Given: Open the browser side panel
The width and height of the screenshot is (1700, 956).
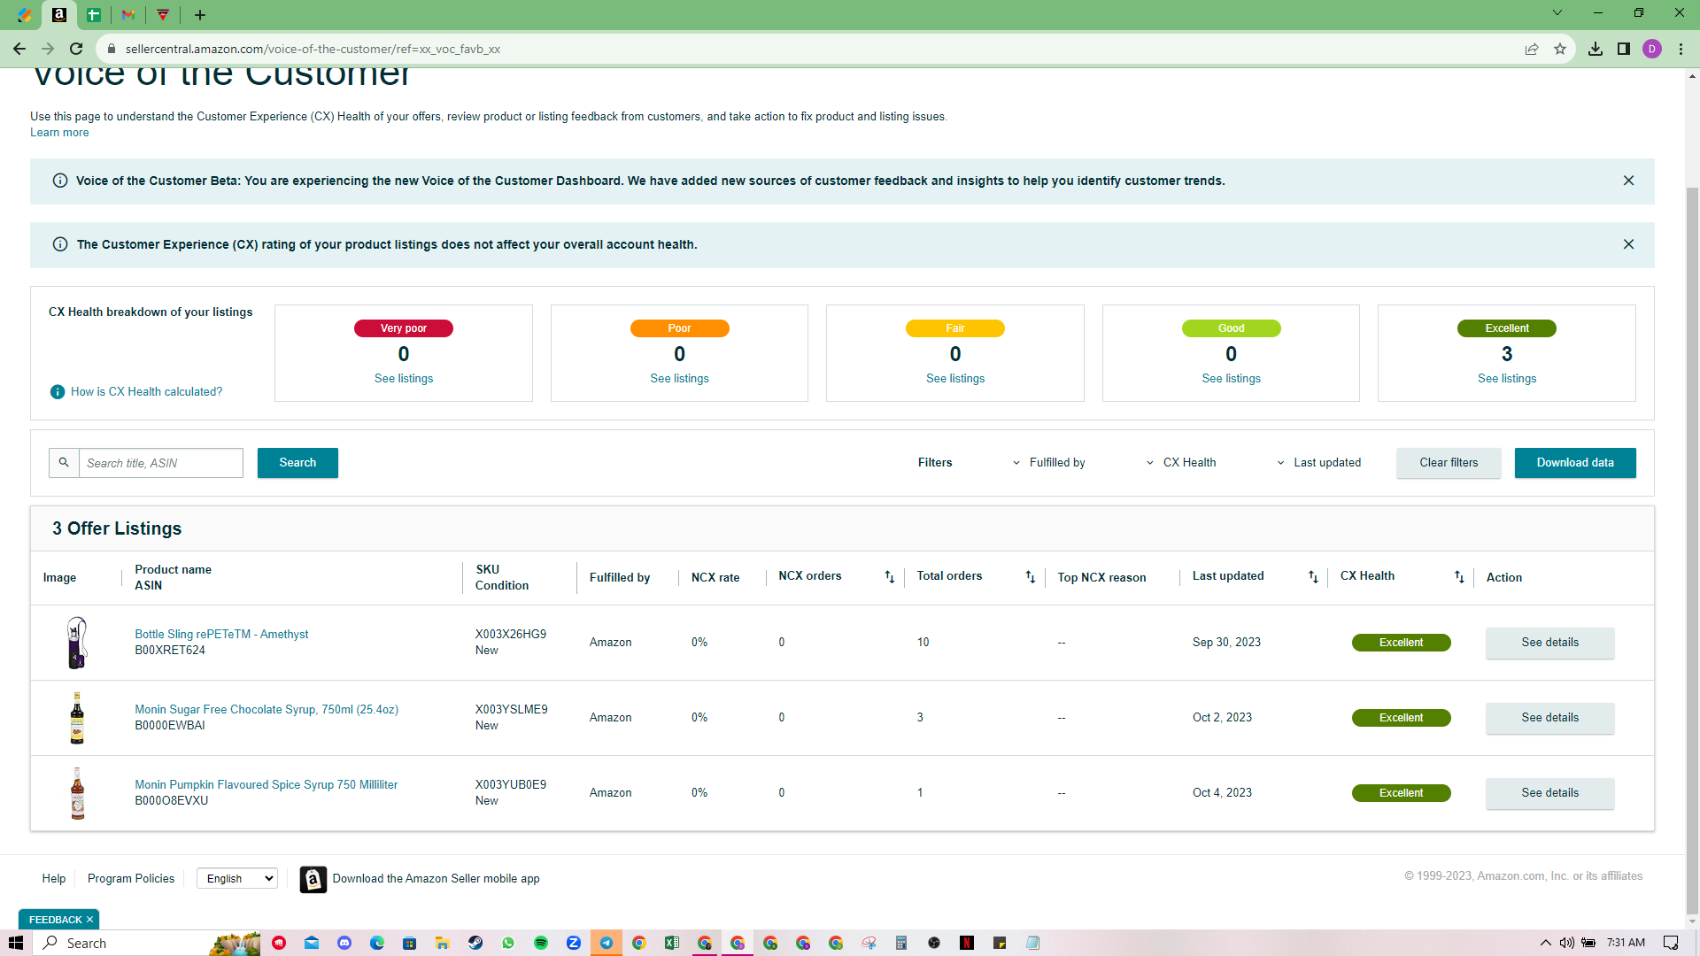Looking at the screenshot, I should pos(1624,49).
